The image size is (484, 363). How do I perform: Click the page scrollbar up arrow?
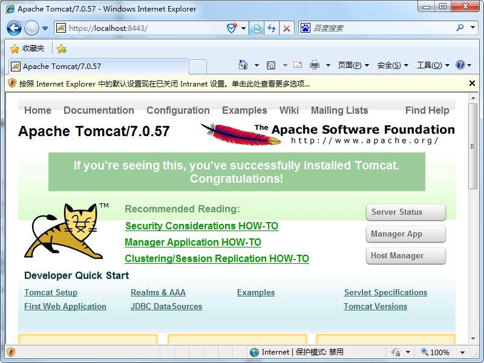point(473,98)
